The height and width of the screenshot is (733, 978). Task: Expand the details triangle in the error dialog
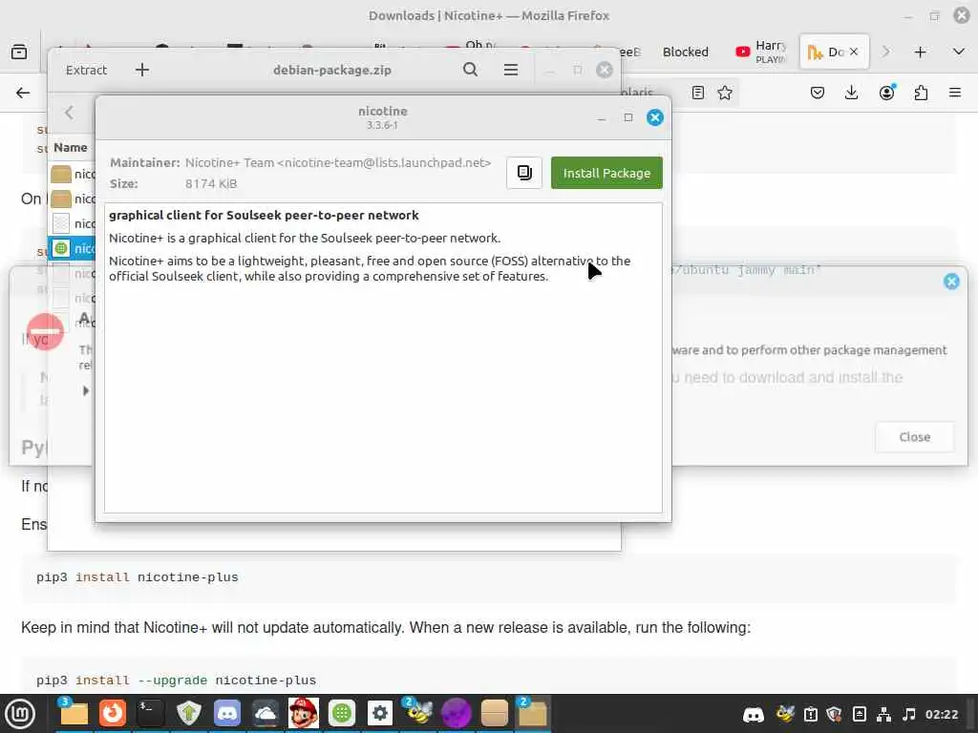[86, 390]
